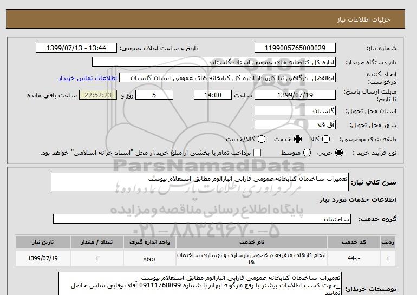Choose the متوسط purchase type radio
The image size is (417, 295).
[x=307, y=153]
